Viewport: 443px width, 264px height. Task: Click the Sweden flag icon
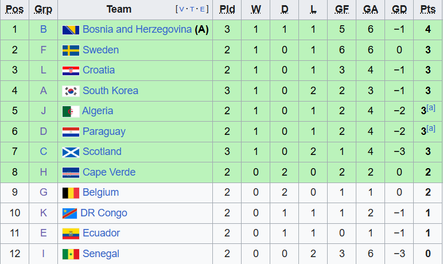point(71,51)
